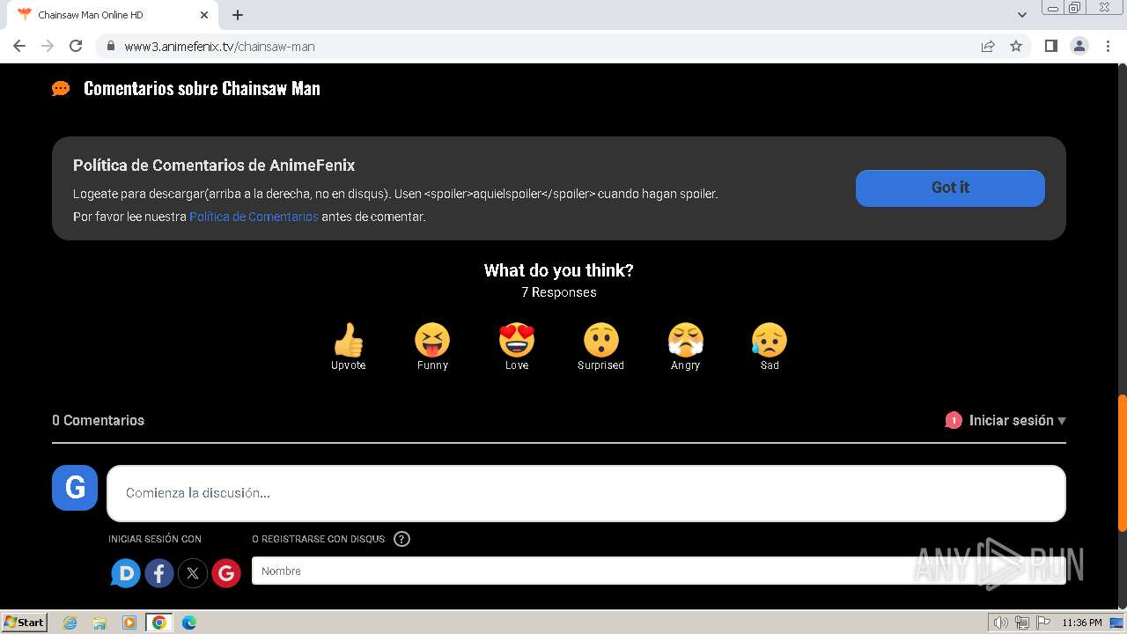Click the address bar URL

click(219, 47)
